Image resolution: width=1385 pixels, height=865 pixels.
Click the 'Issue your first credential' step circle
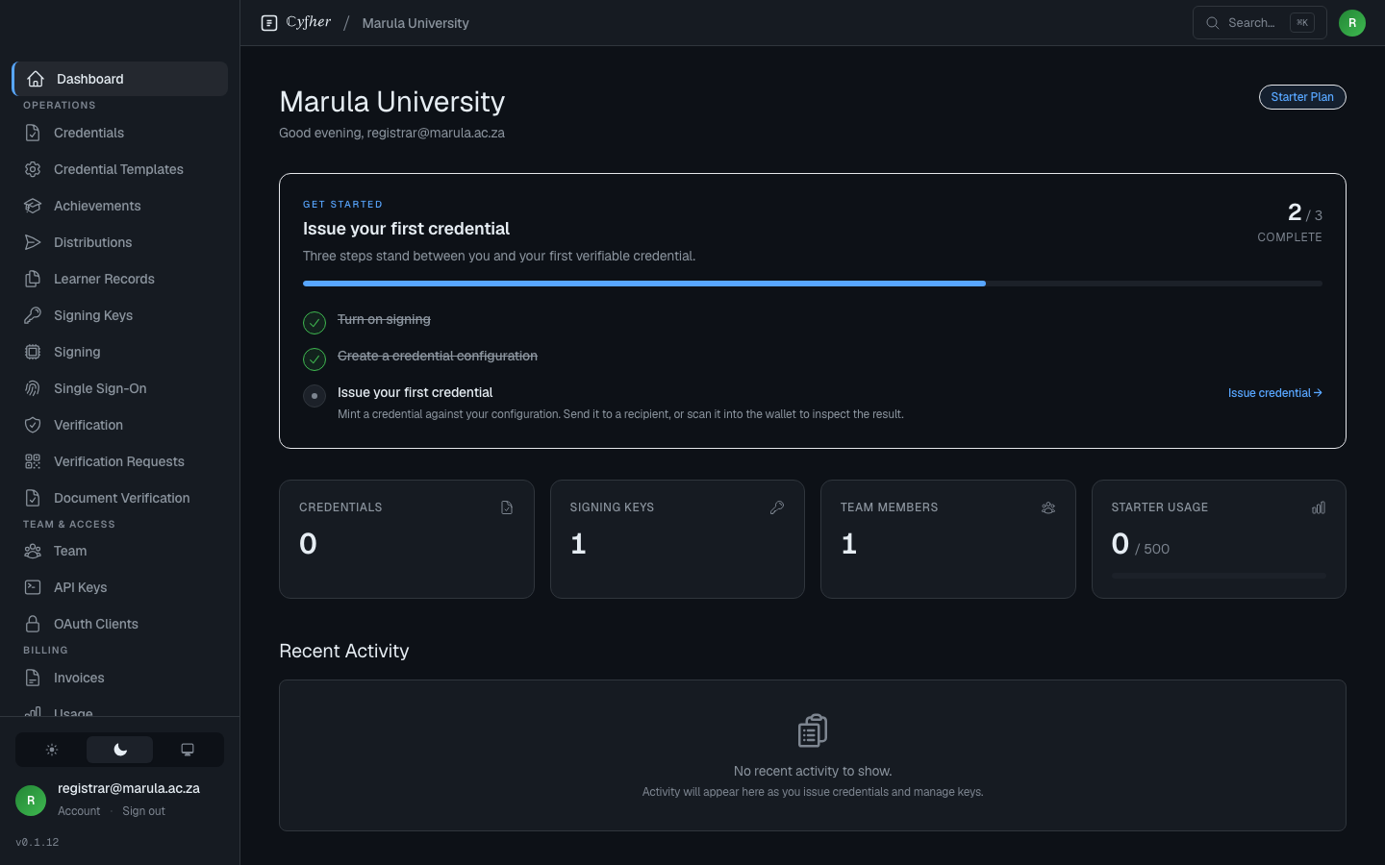[315, 395]
